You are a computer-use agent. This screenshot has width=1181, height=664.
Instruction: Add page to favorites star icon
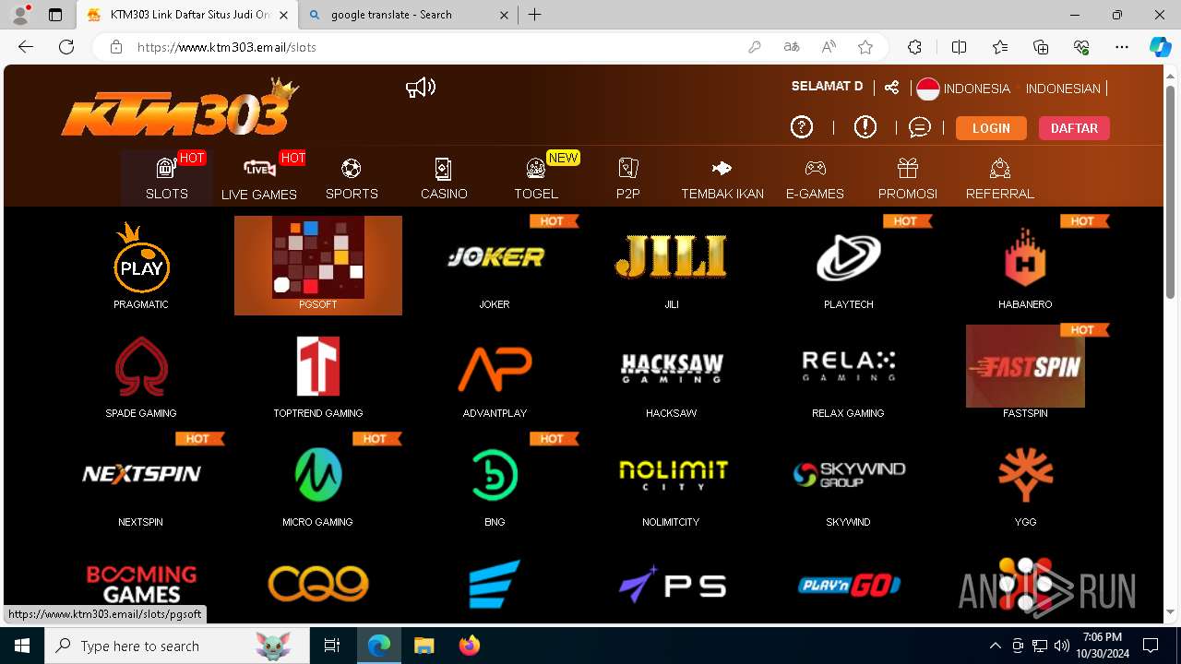click(x=865, y=47)
